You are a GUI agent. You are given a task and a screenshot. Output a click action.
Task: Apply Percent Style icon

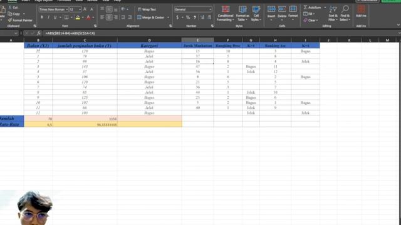coord(188,17)
